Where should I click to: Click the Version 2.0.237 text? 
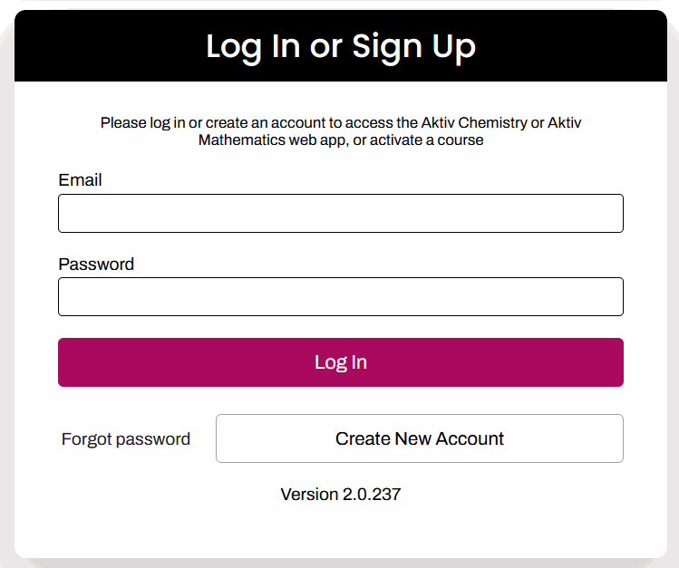(340, 495)
